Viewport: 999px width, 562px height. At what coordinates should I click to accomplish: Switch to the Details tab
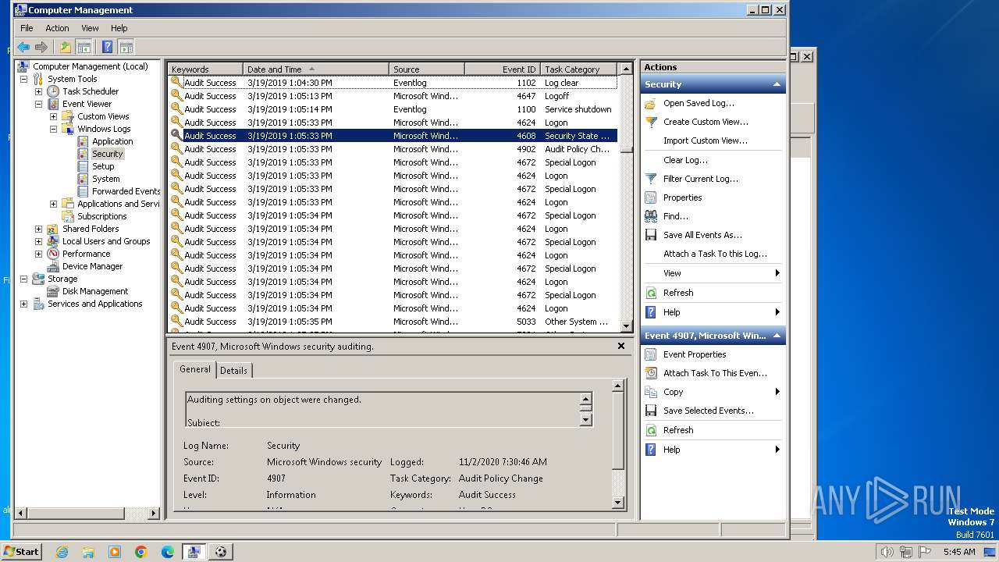click(233, 371)
